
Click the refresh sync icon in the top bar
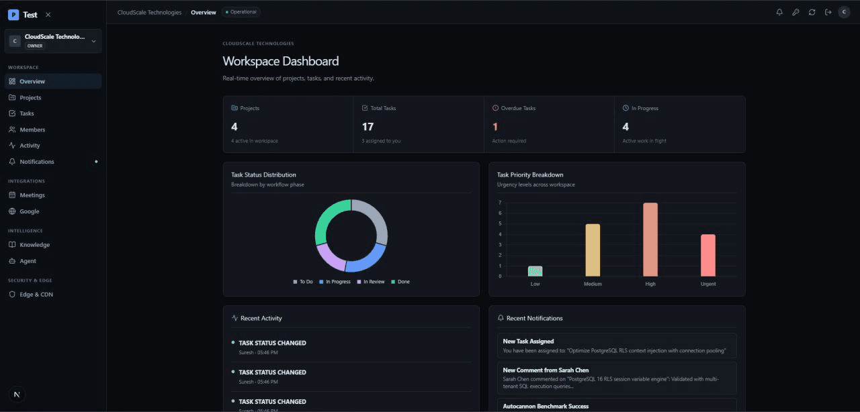pyautogui.click(x=812, y=12)
